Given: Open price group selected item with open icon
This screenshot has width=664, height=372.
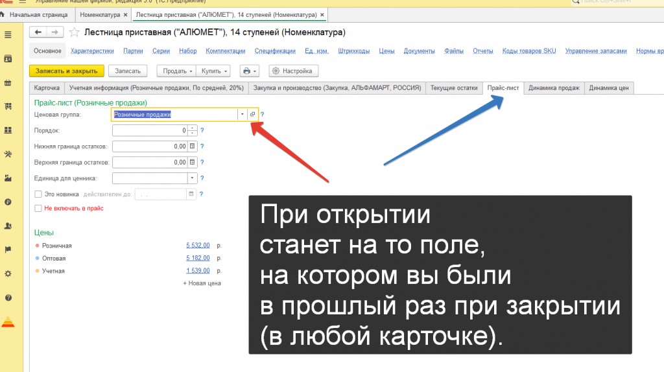Looking at the screenshot, I should coord(252,114).
